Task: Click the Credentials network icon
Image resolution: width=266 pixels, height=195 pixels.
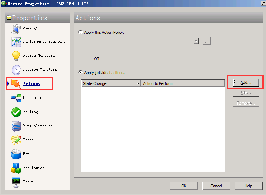Action: coord(16,98)
